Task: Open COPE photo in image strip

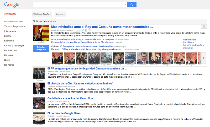Action: click(x=179, y=58)
